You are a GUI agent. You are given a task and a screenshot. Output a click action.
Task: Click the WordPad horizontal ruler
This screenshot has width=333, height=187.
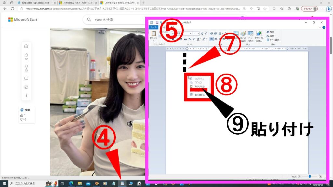[237, 49]
